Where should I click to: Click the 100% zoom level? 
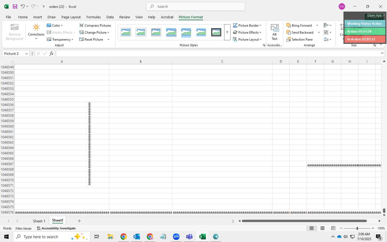[381, 228]
